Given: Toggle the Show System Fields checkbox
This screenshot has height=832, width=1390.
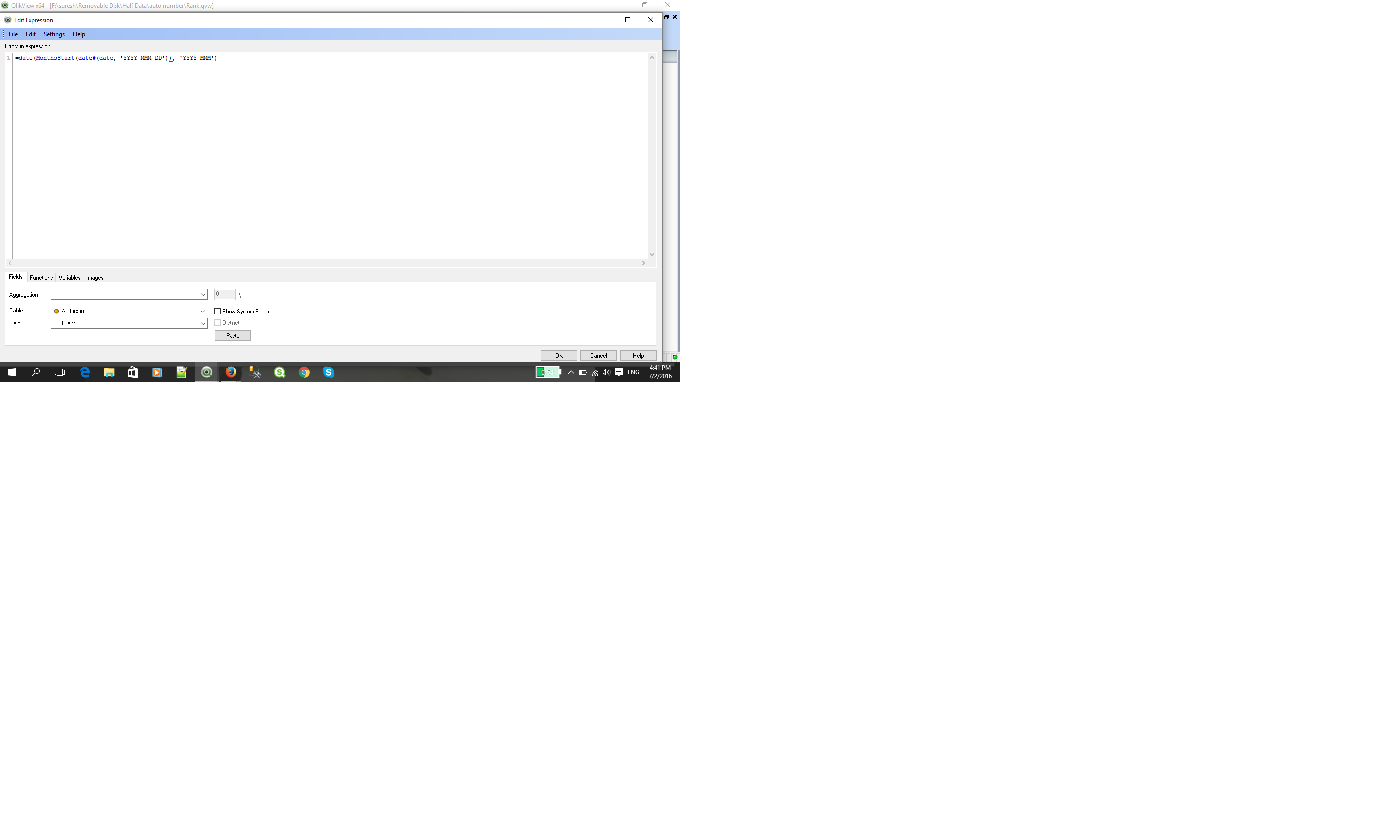Looking at the screenshot, I should pos(217,311).
